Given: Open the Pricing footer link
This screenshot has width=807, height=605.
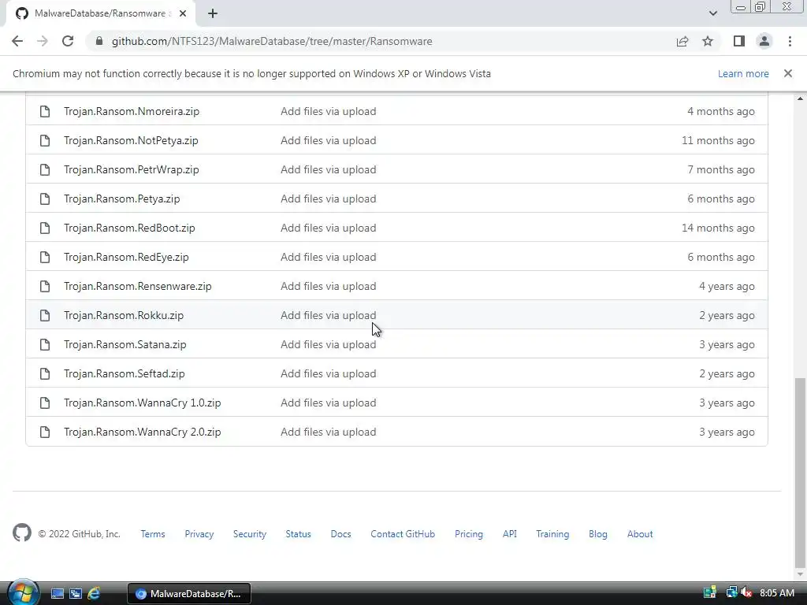Looking at the screenshot, I should (469, 534).
